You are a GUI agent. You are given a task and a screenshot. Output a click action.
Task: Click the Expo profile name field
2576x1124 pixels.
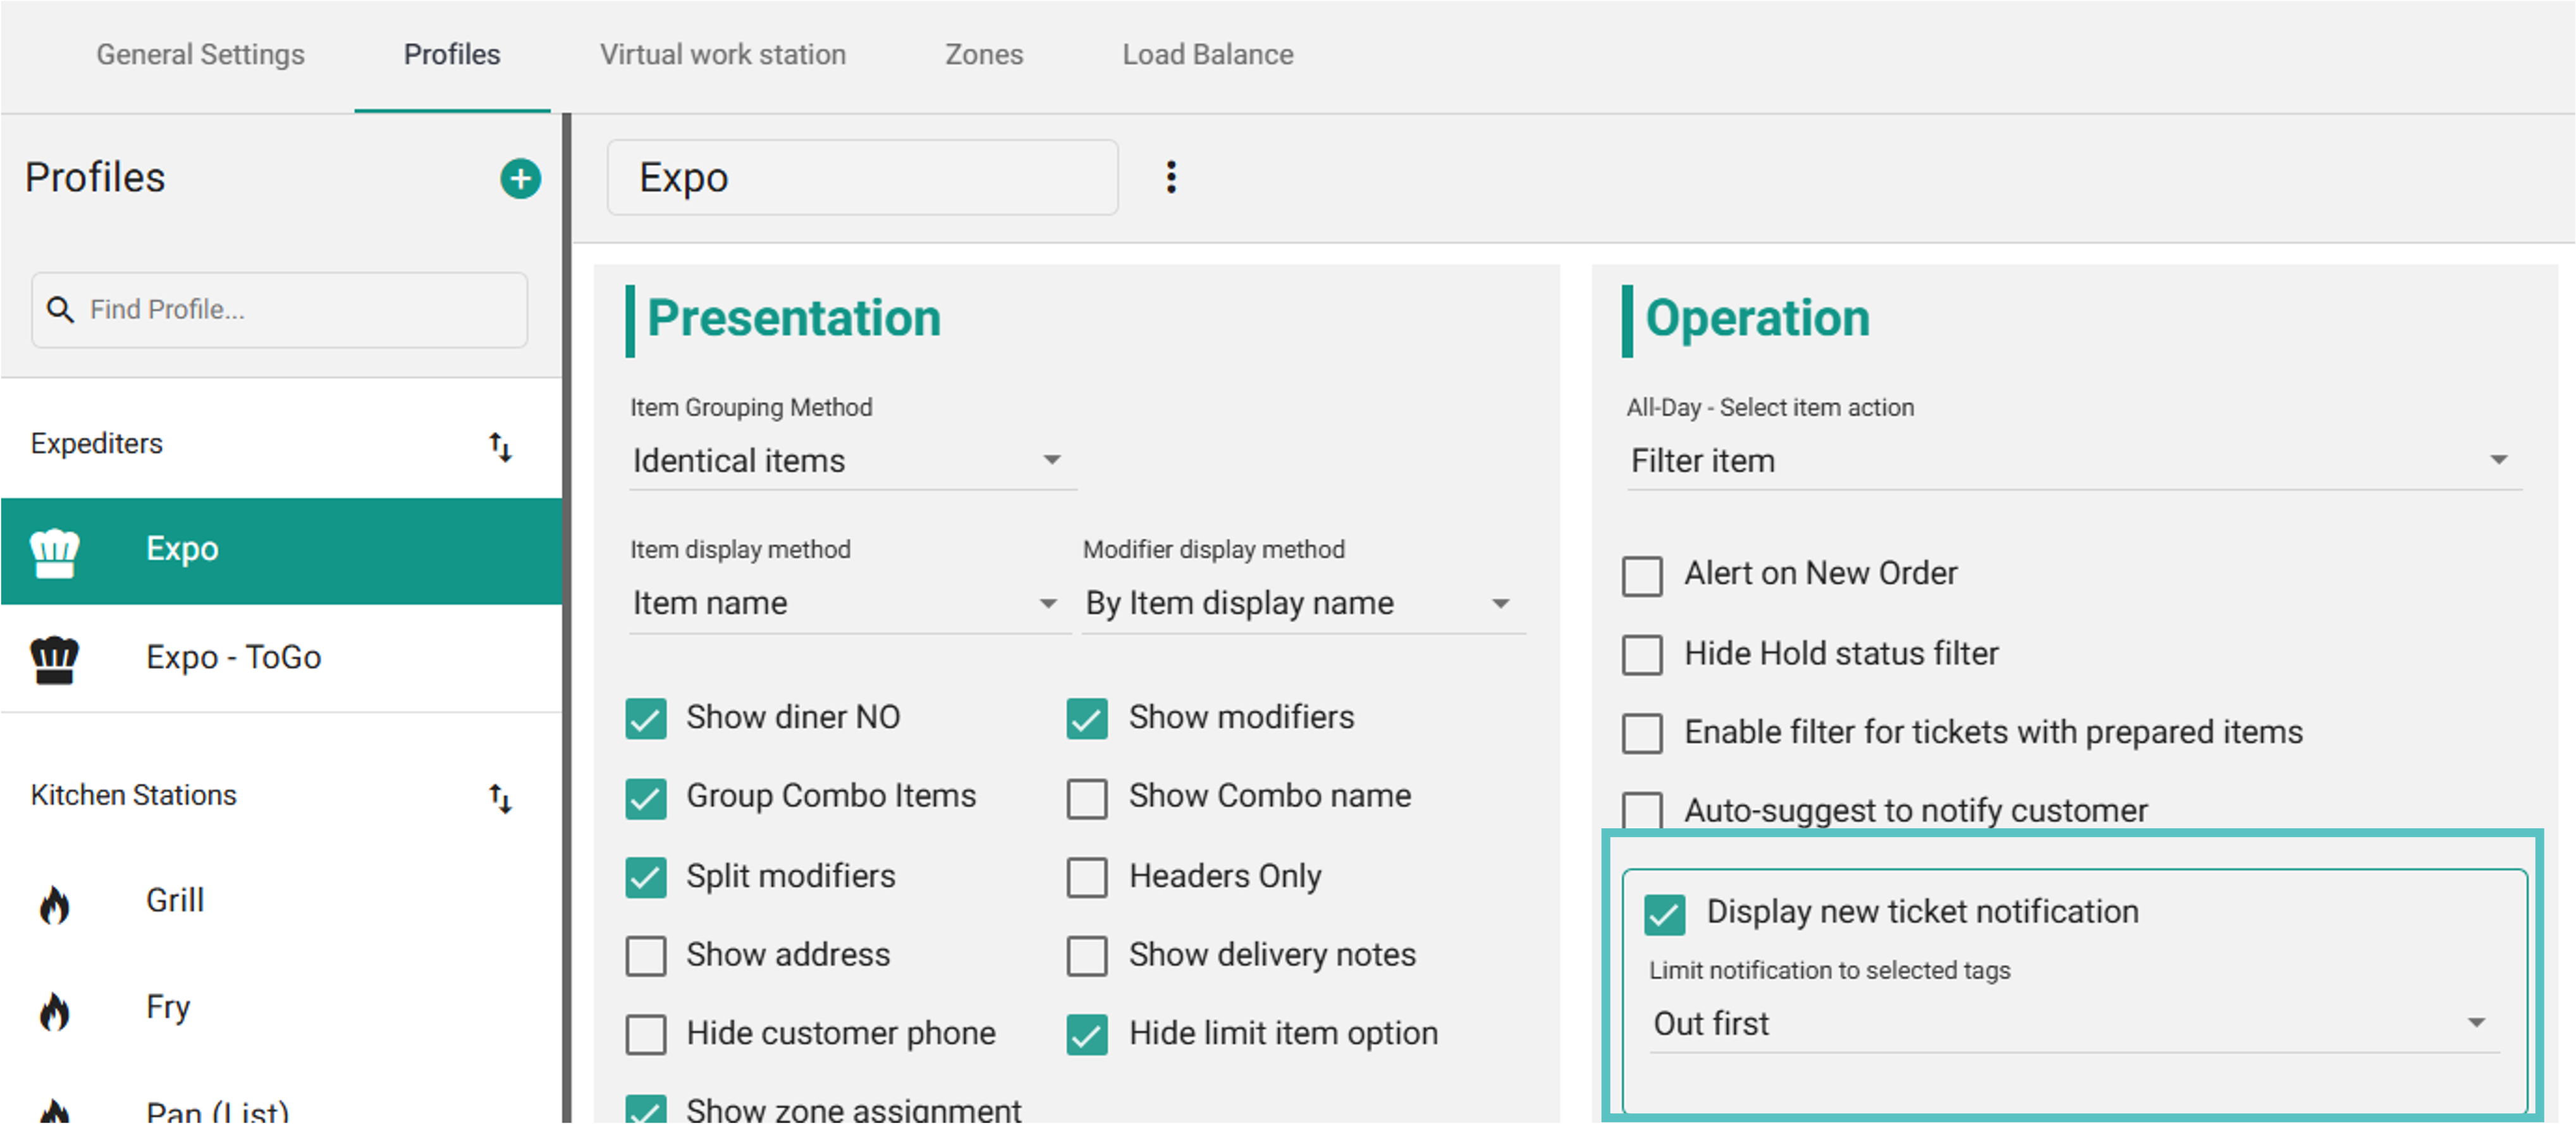(861, 178)
